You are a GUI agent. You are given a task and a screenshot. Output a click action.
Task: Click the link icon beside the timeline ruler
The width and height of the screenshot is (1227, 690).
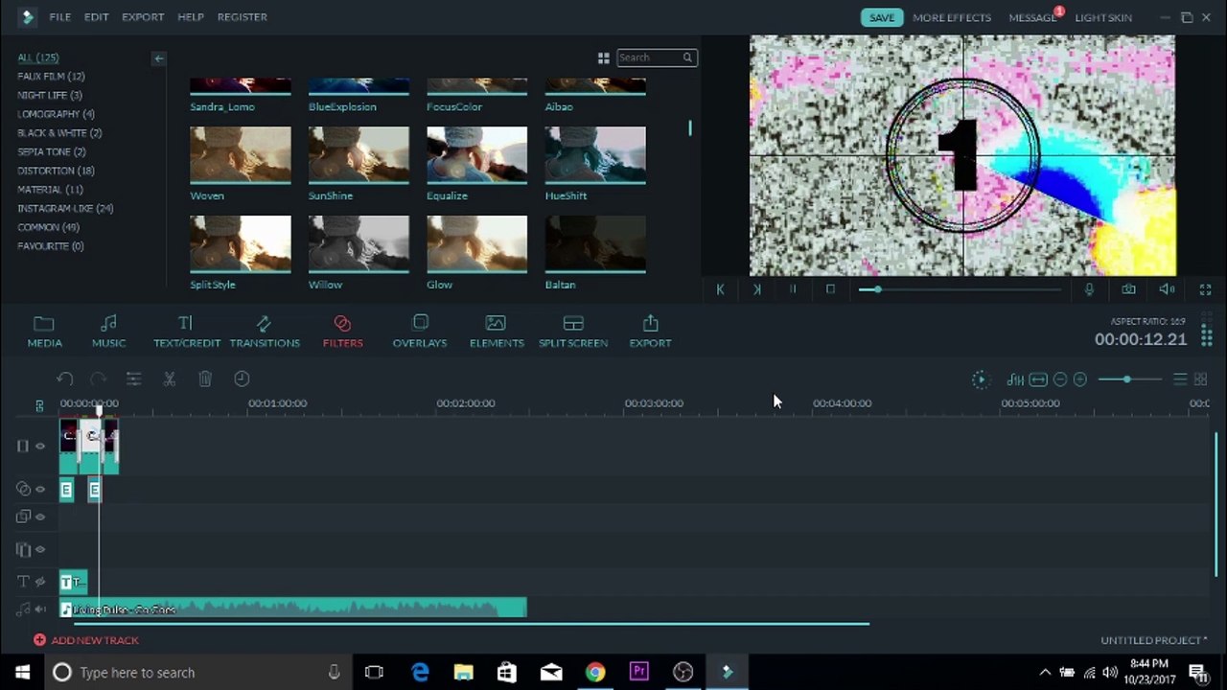[39, 405]
